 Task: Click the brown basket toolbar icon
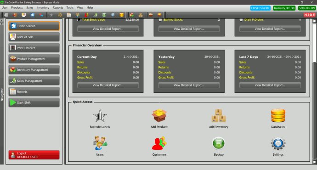click(x=151, y=15)
